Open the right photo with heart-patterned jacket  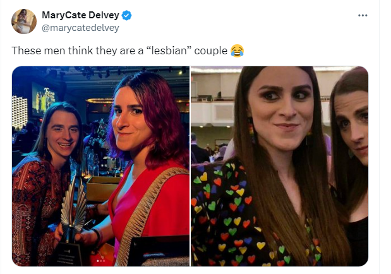pyautogui.click(x=280, y=166)
